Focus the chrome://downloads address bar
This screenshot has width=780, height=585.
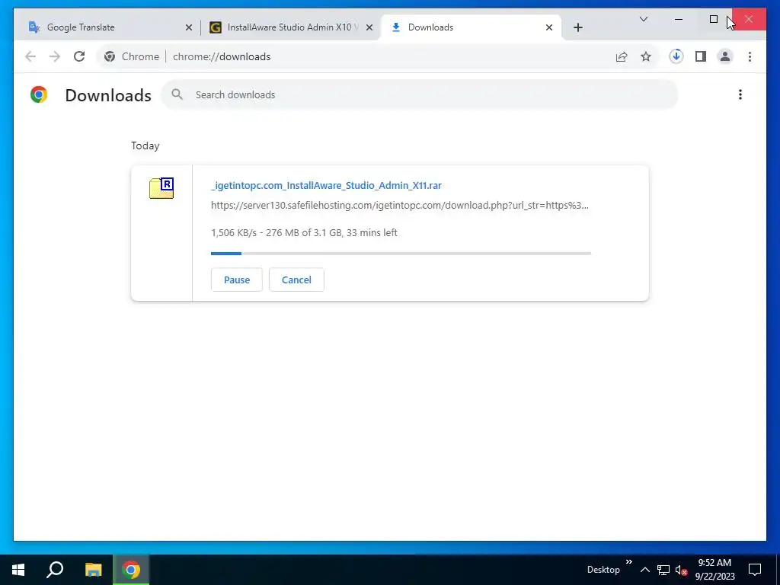[x=378, y=56]
